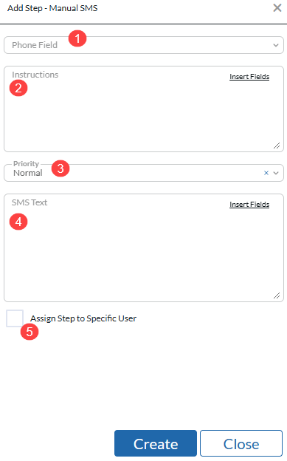Expand the Phone Field chevron arrow
Viewport: 287px width, 461px height.
coord(275,45)
